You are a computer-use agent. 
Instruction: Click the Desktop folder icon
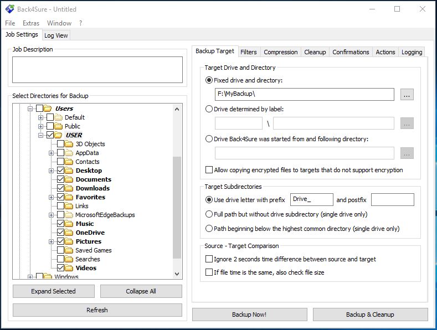pos(69,171)
